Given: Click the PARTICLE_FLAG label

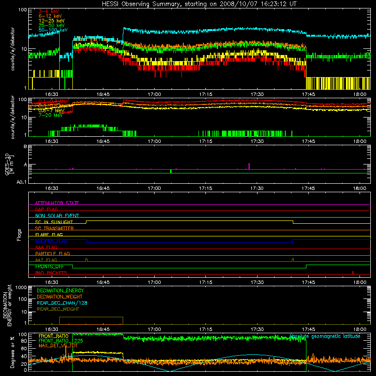Looking at the screenshot, I should tap(53, 253).
